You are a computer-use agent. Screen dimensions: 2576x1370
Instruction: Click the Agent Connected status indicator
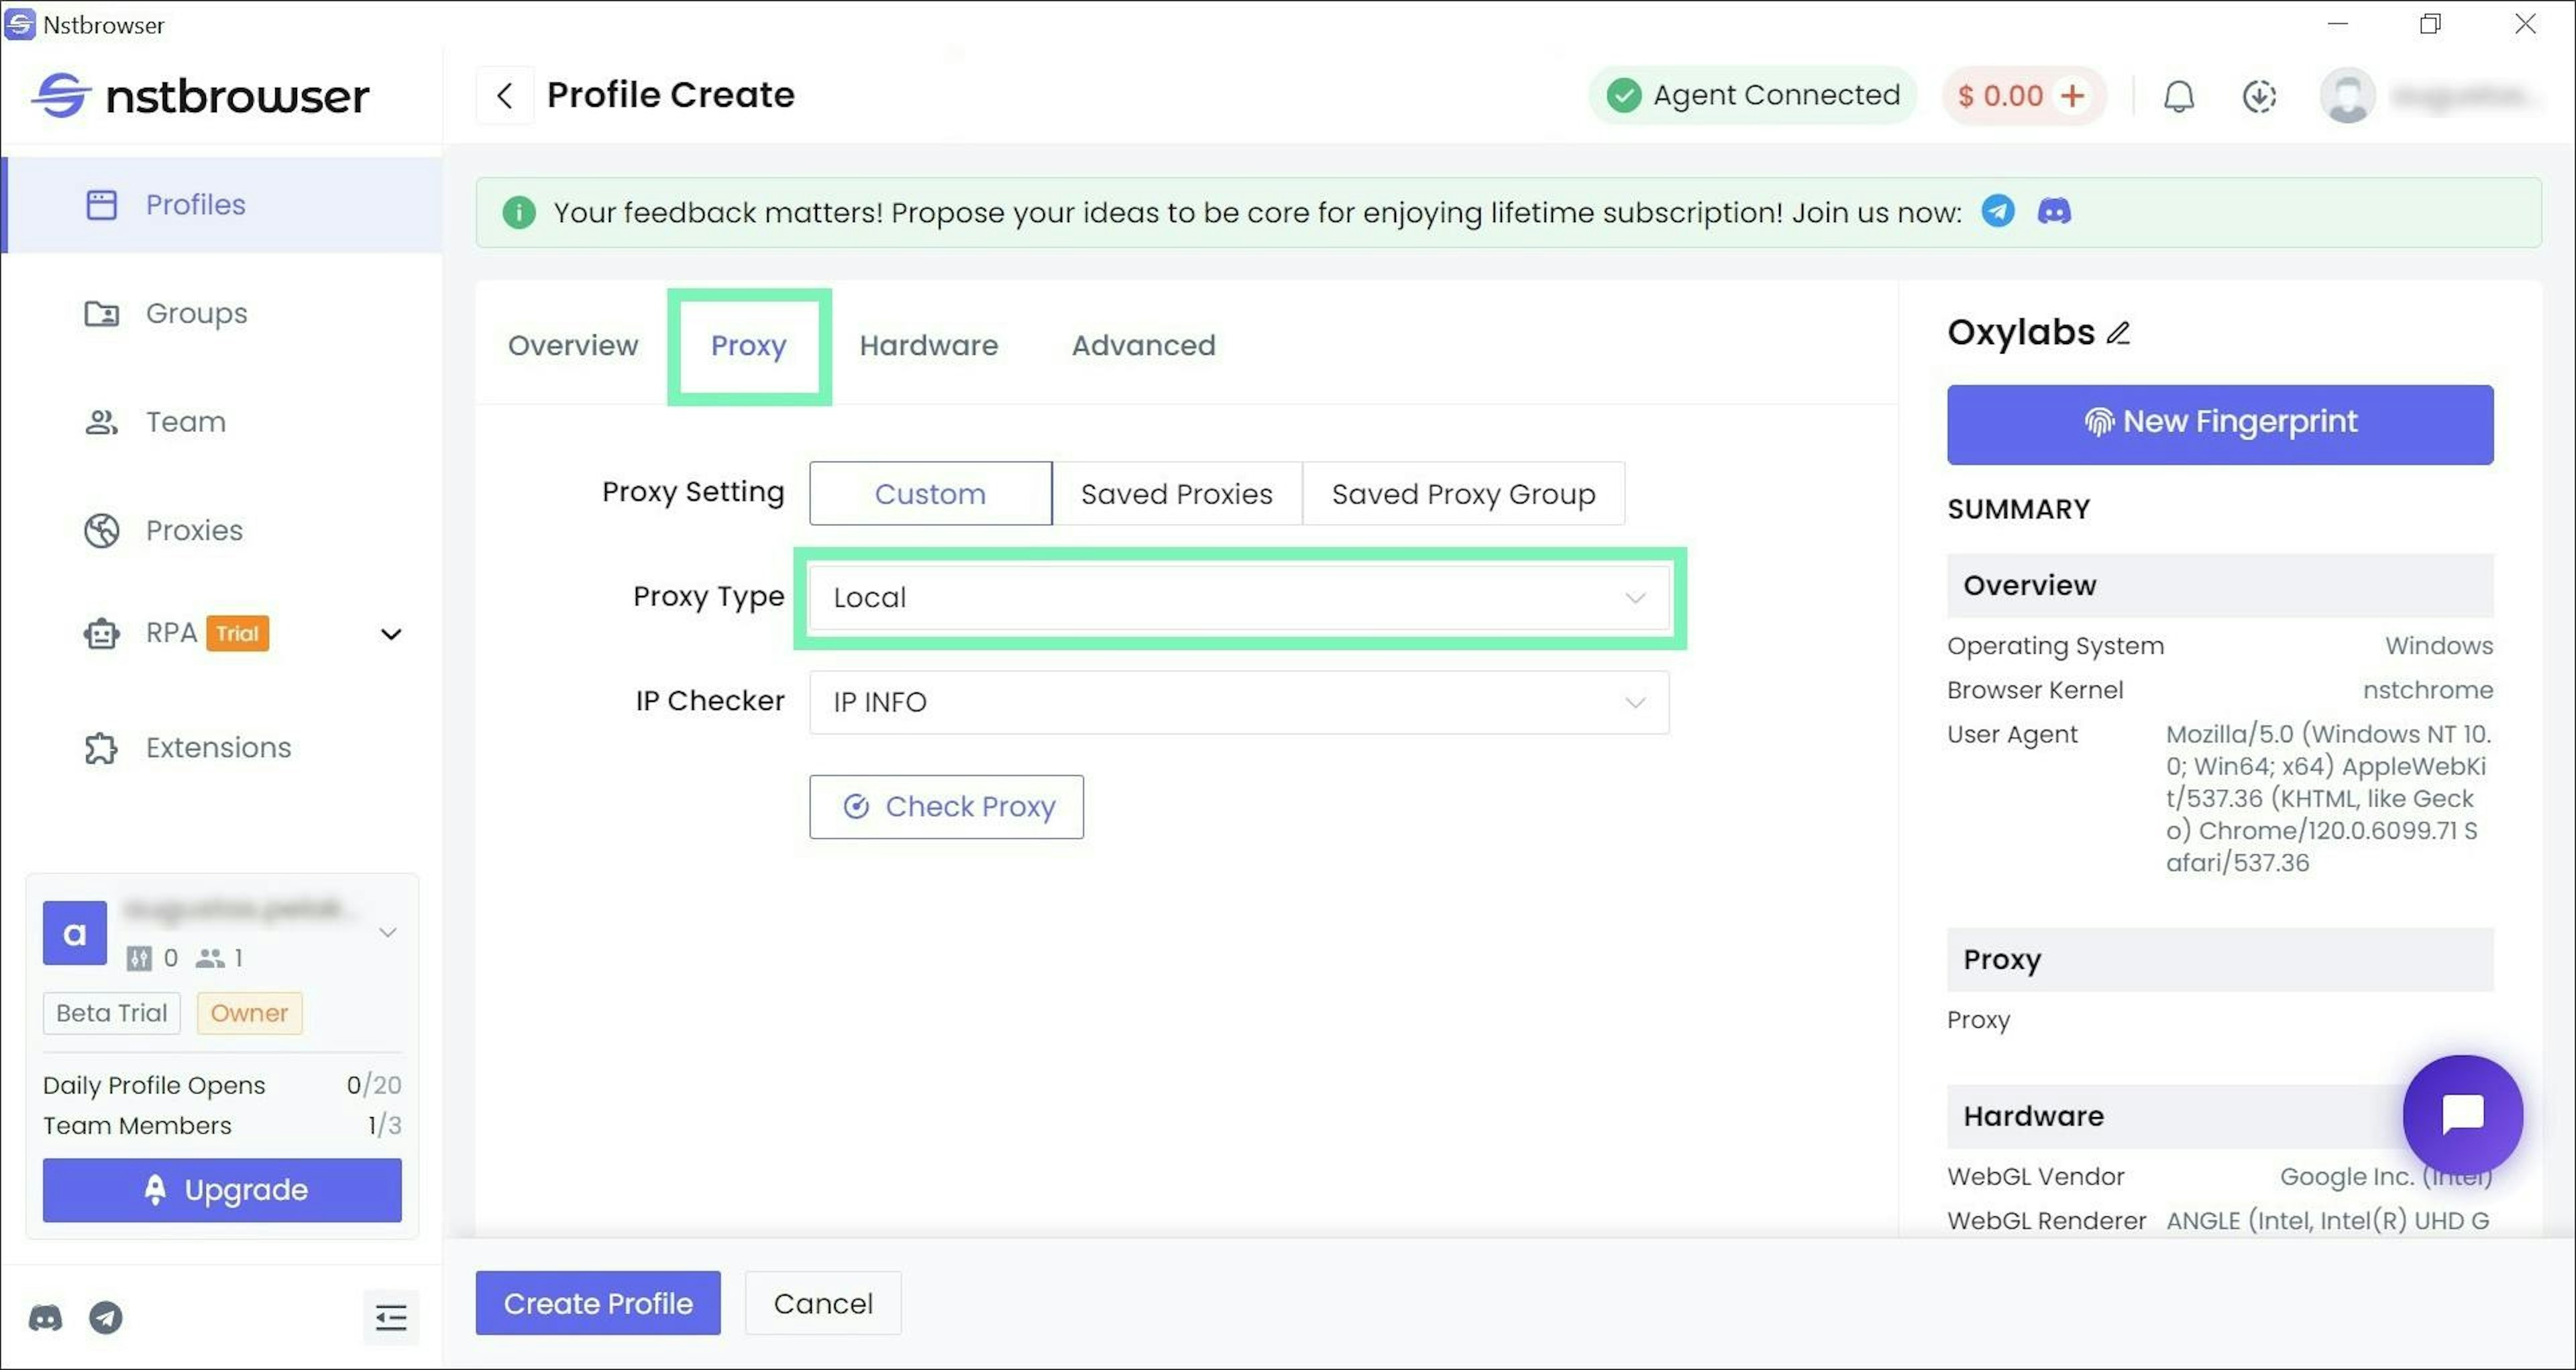click(1753, 95)
